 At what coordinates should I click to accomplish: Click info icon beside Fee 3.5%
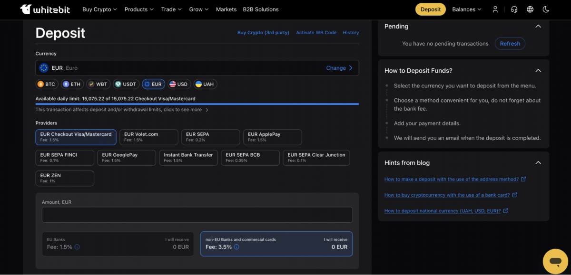pos(236,247)
